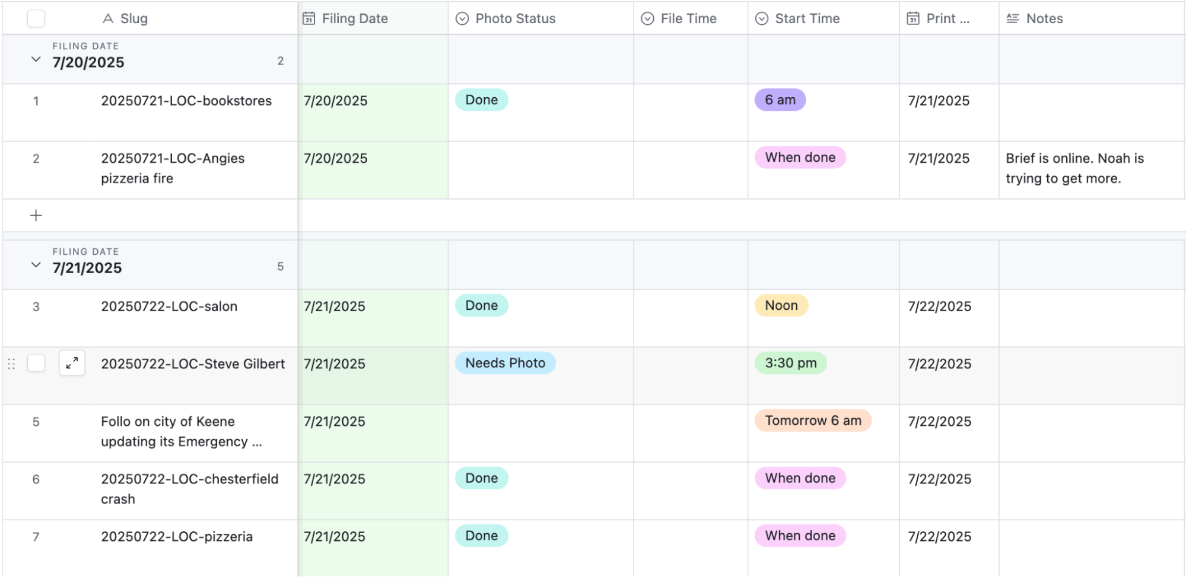Select slug 20250722-LOC-salon

[x=169, y=306]
